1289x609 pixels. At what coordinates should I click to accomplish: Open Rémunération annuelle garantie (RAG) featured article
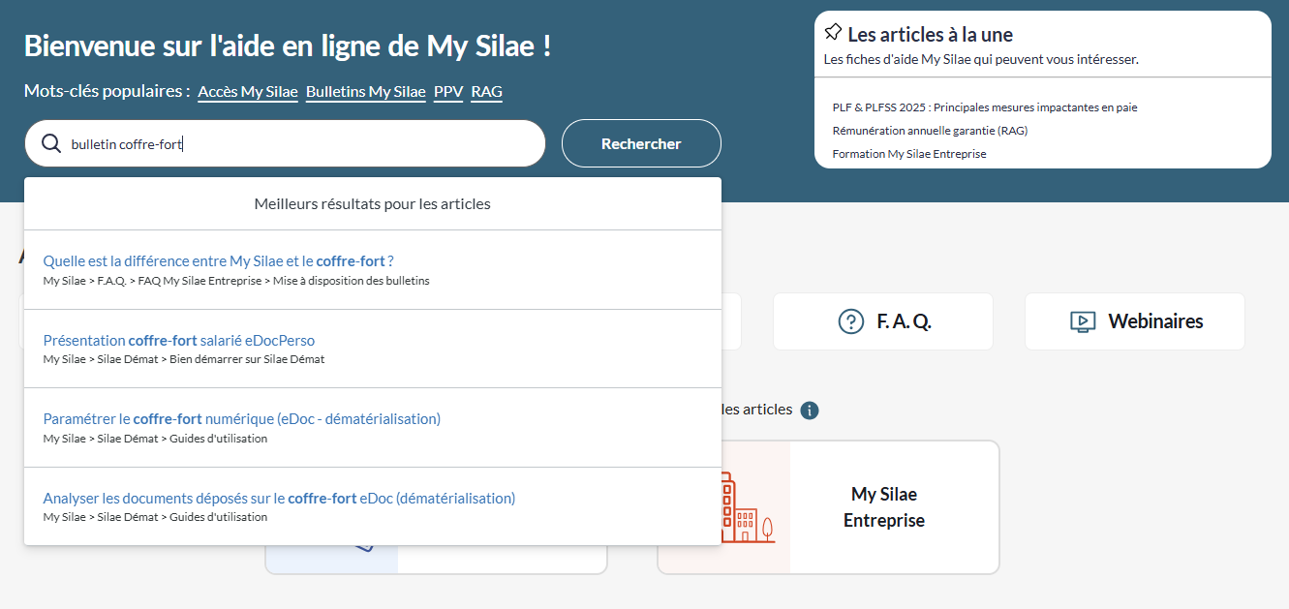pos(930,131)
